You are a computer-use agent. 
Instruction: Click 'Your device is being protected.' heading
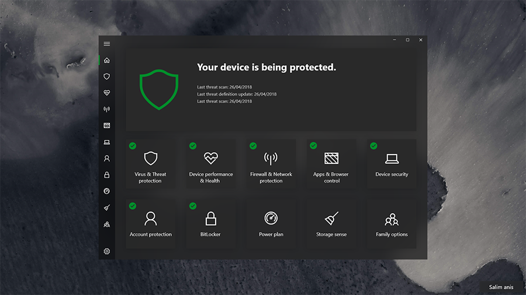click(267, 67)
